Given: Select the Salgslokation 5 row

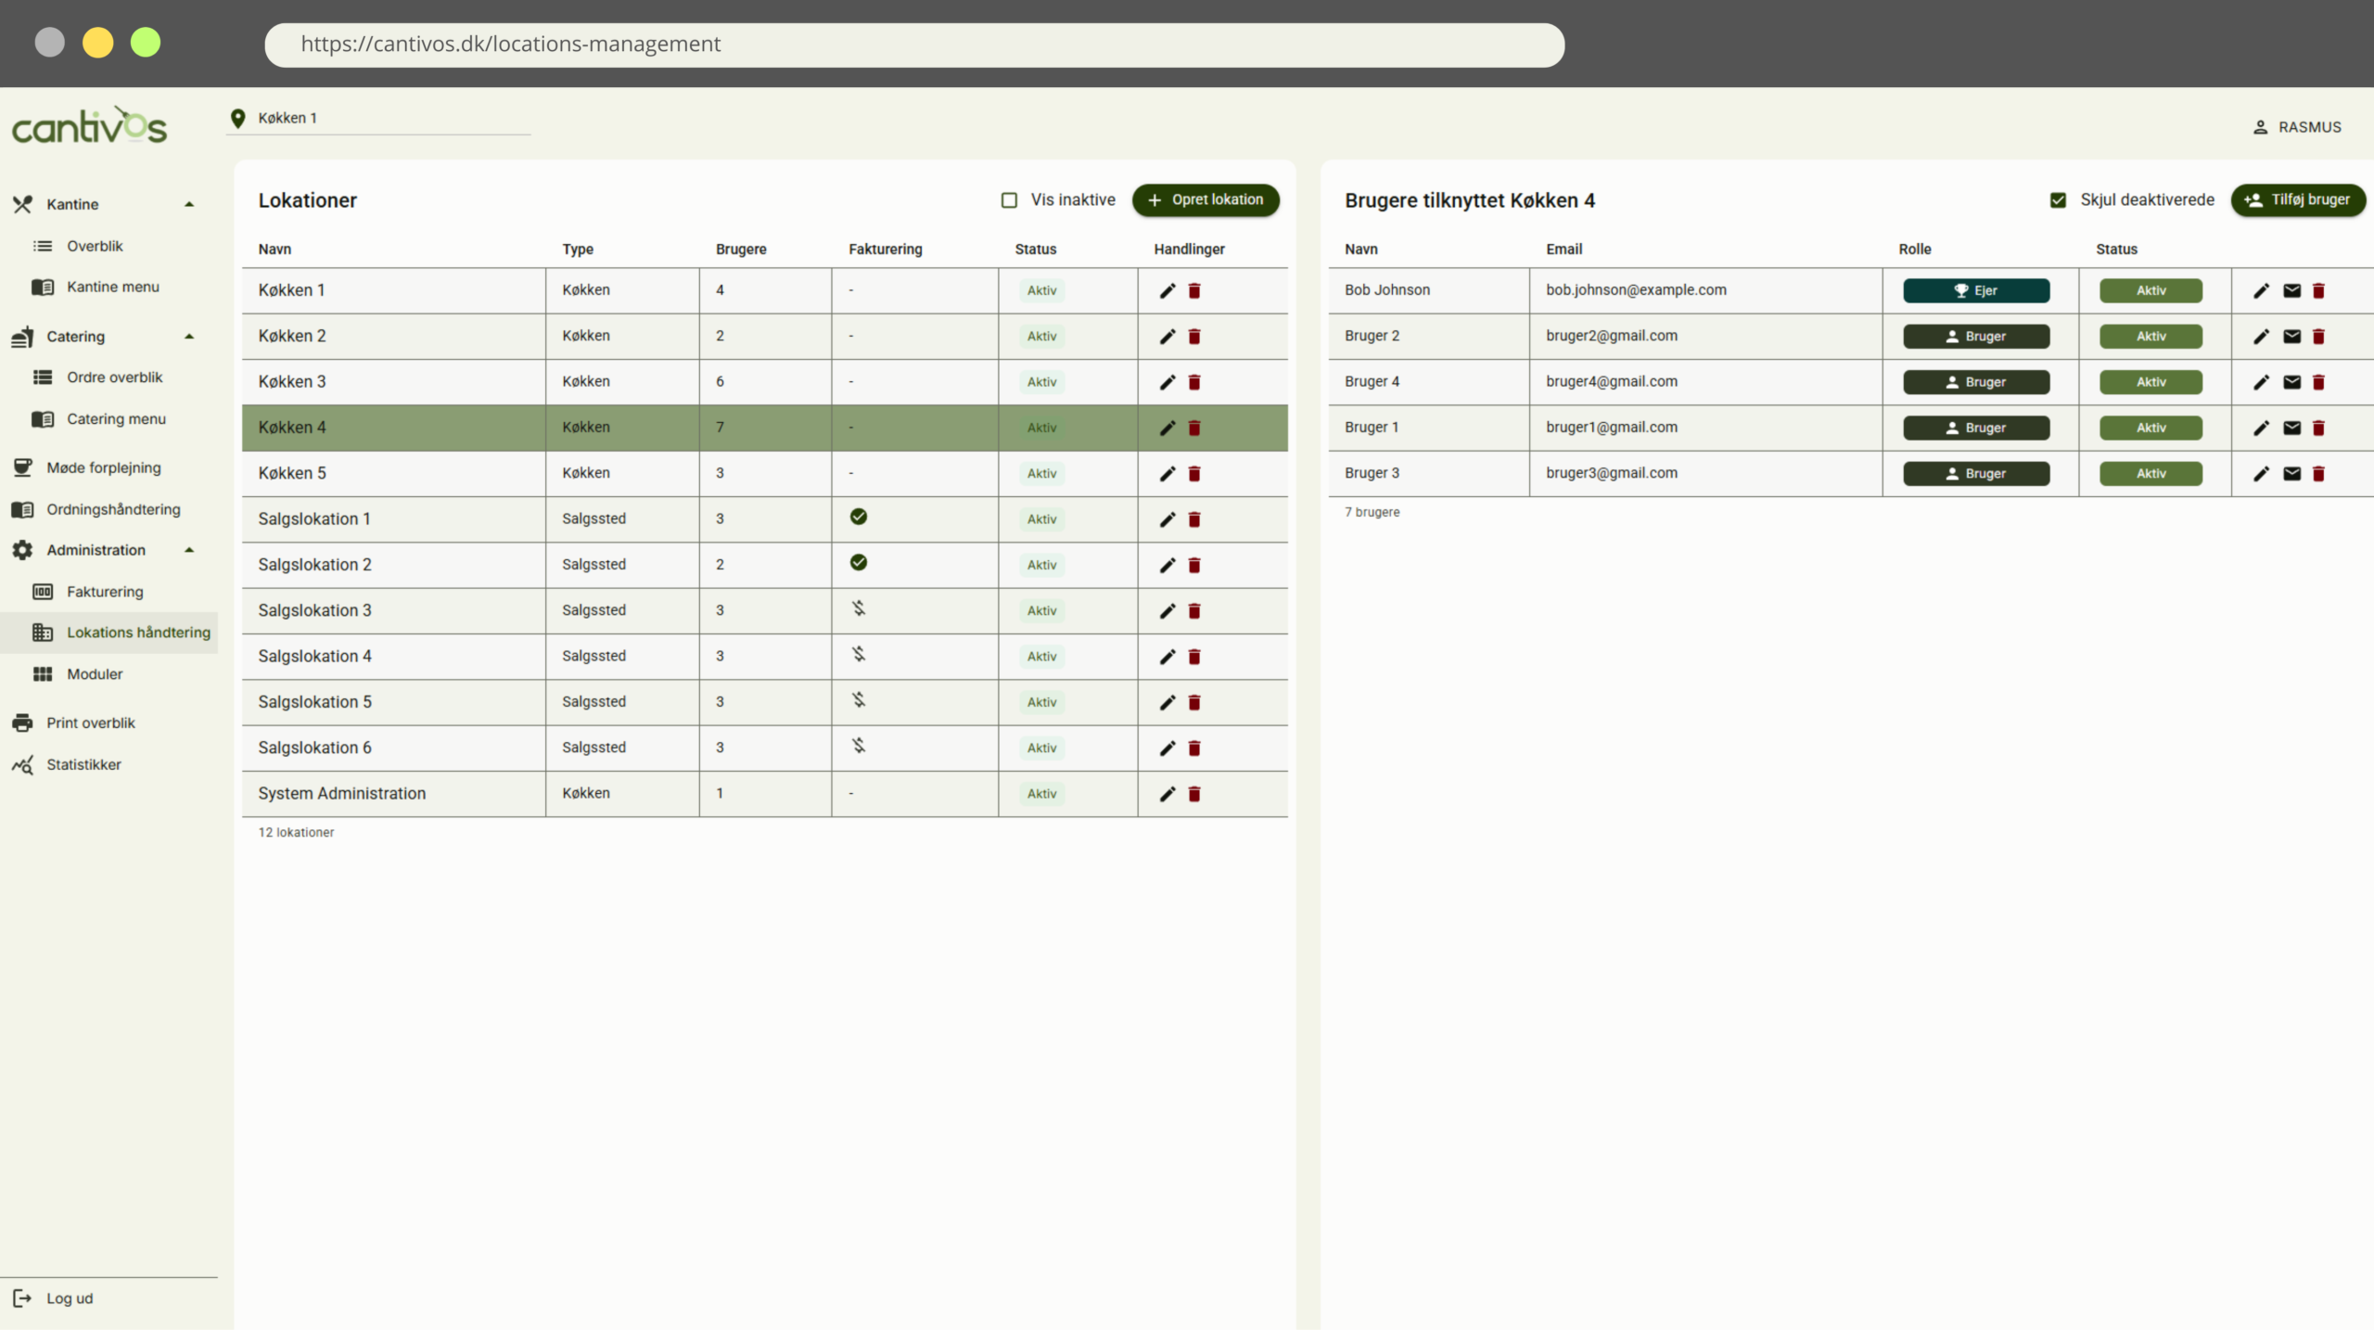Looking at the screenshot, I should click(x=765, y=702).
